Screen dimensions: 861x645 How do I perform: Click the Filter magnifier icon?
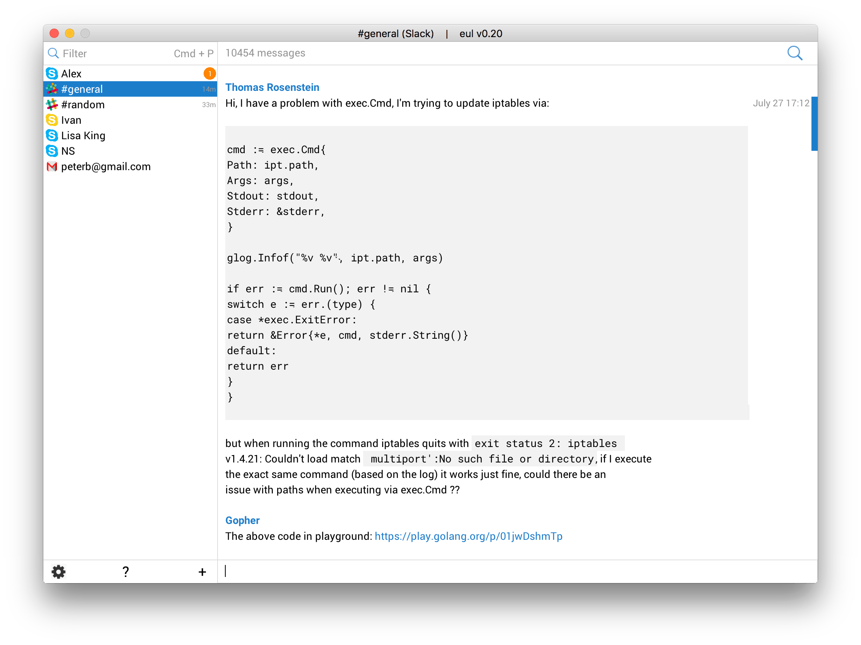tap(53, 53)
